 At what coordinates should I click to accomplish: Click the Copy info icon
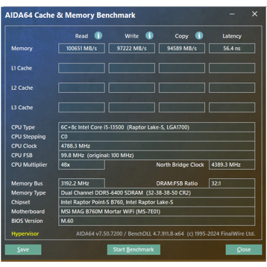point(199,35)
